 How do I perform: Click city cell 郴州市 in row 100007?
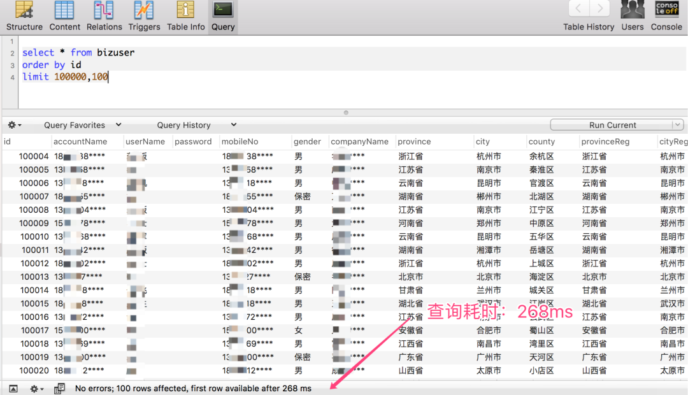pyautogui.click(x=489, y=197)
